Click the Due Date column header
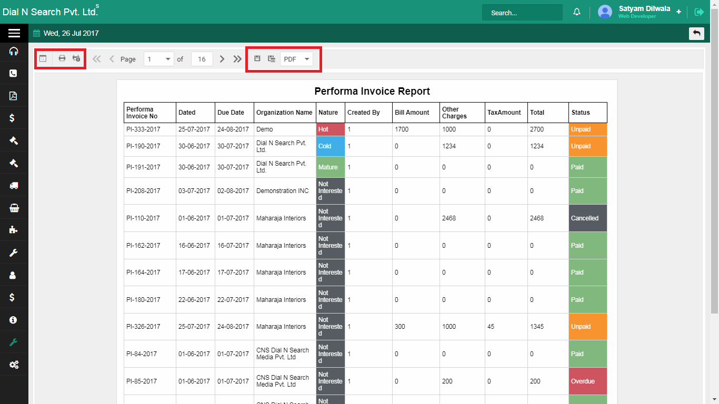719x404 pixels. (234, 113)
